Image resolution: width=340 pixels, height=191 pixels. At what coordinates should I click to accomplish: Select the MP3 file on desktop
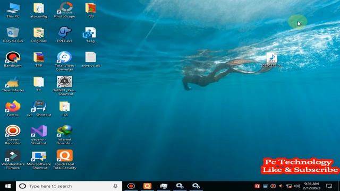(271, 60)
